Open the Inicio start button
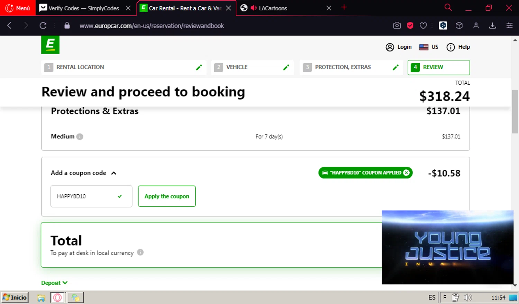This screenshot has height=304, width=519. 15,297
